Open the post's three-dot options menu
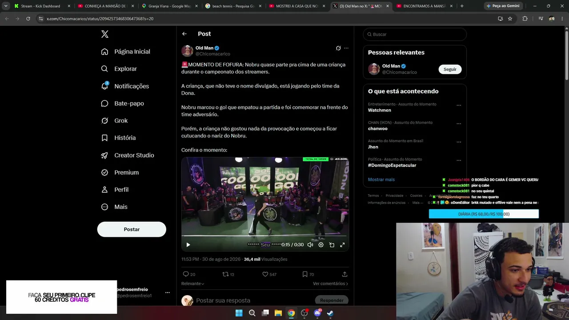569x320 pixels. (x=346, y=48)
